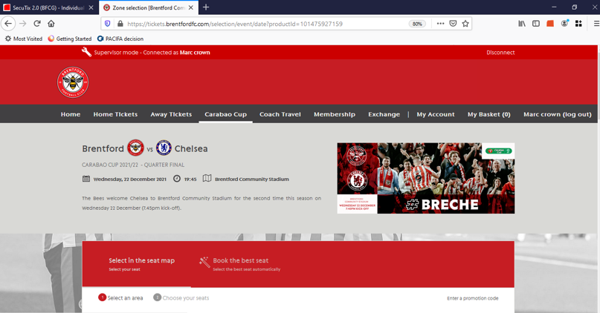Click the Brentford bee crest logo in header
The image size is (600, 313).
(x=73, y=82)
